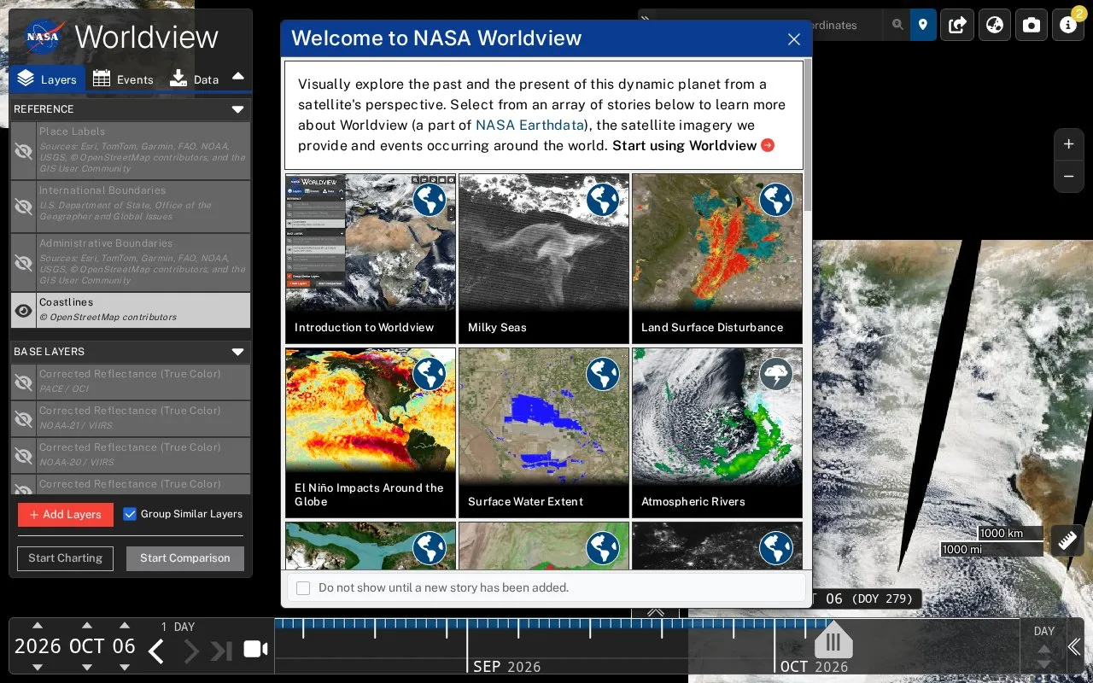Click the Start using Worldview arrow icon

point(768,145)
